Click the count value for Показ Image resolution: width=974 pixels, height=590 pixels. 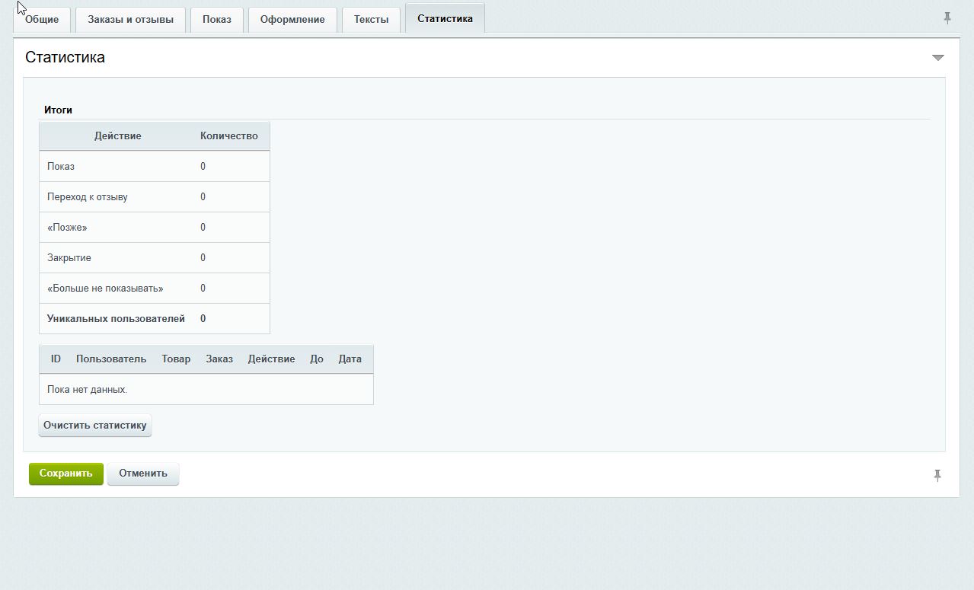point(203,166)
